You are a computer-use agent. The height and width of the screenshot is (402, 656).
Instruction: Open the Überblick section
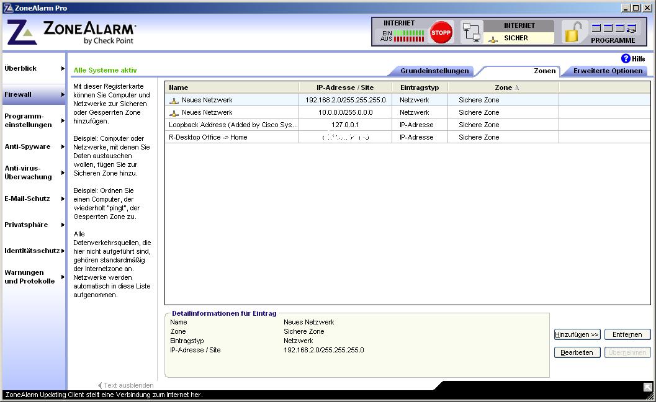click(20, 68)
